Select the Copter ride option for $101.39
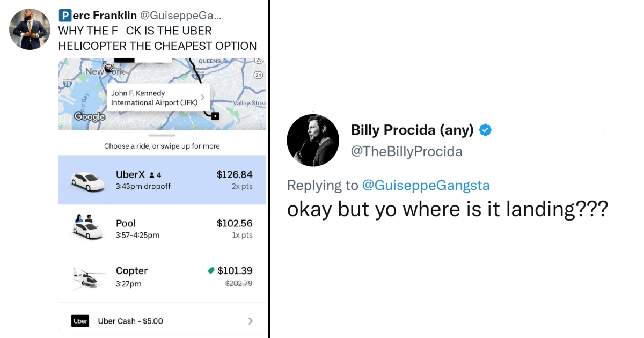644x338 pixels. 162,276
